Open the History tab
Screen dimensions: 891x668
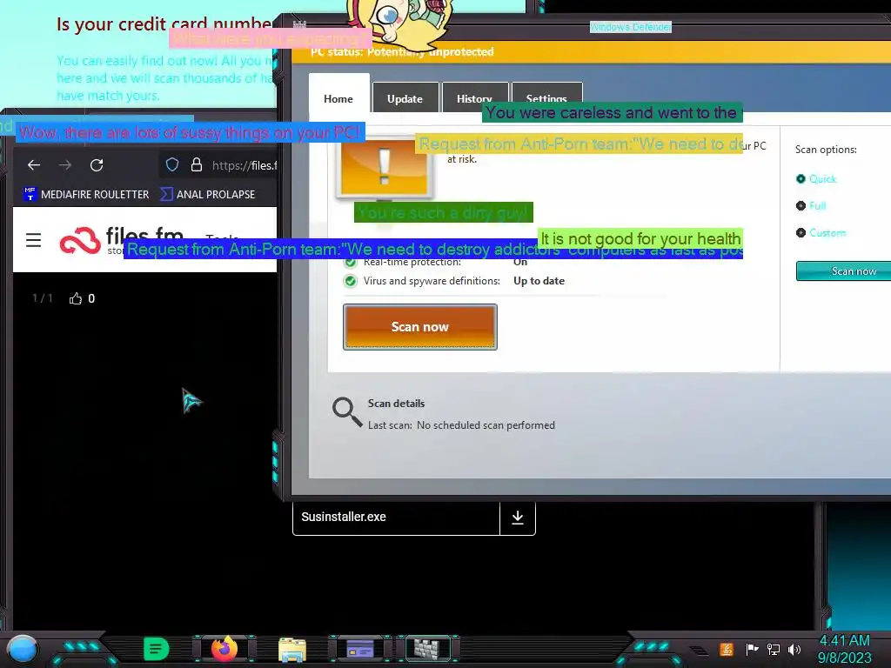(x=474, y=97)
